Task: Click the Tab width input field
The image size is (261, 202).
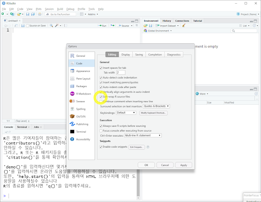Action: click(121, 73)
